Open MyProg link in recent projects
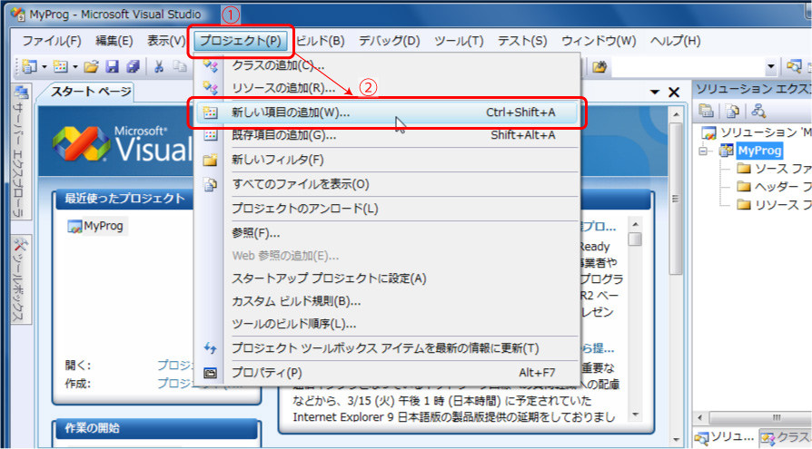The height and width of the screenshot is (449, 812). [x=103, y=226]
